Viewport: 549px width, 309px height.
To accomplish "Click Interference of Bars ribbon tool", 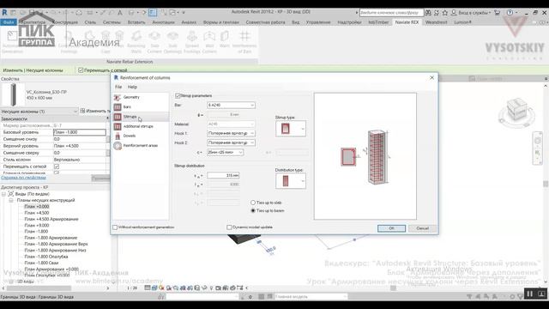I will point(244,42).
